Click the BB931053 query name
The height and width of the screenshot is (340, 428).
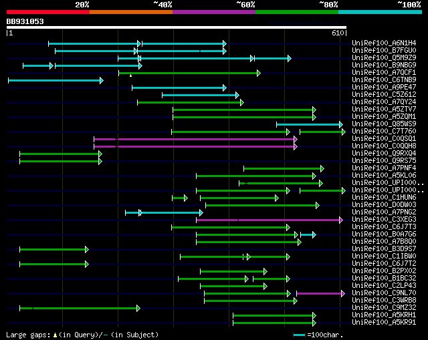click(x=25, y=21)
